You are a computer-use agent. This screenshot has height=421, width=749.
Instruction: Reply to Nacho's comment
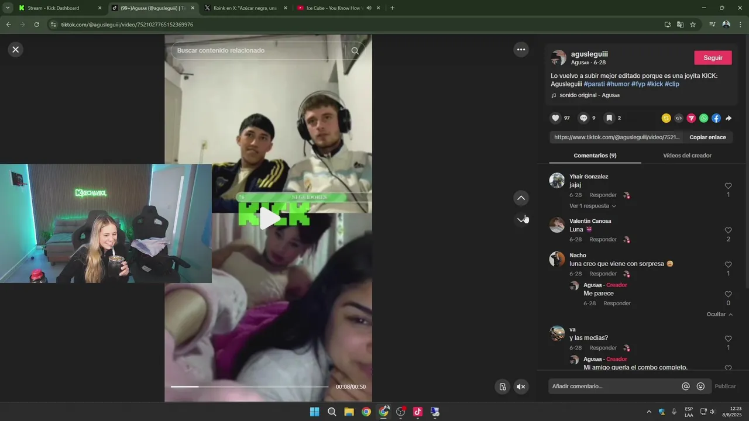pos(603,274)
